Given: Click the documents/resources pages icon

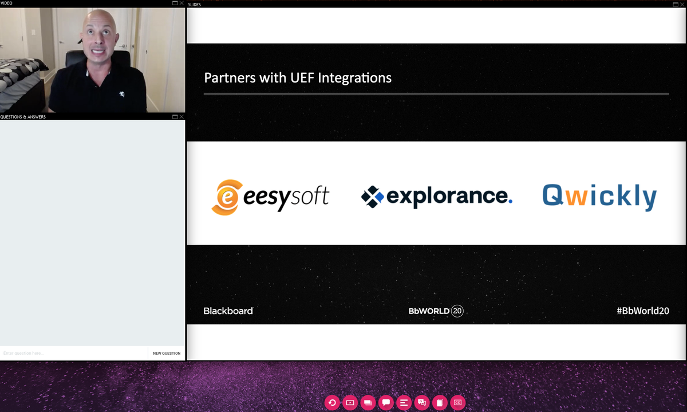Looking at the screenshot, I should pyautogui.click(x=440, y=403).
